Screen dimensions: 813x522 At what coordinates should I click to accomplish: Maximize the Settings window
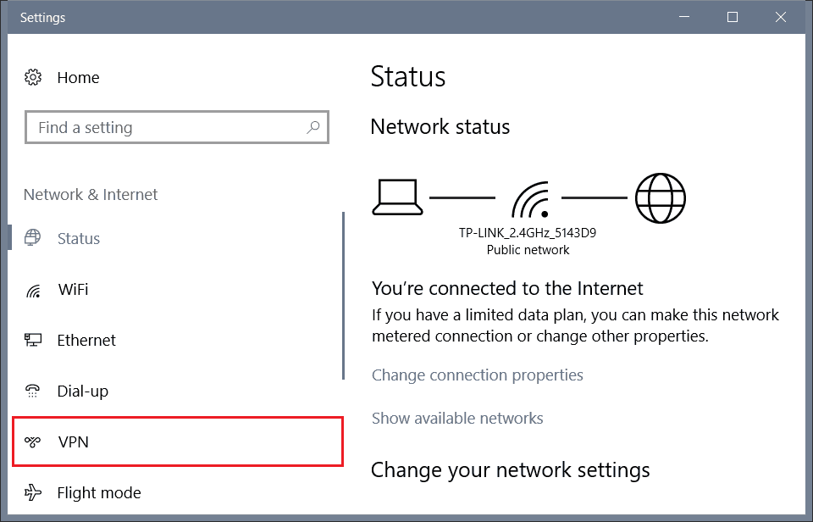point(733,17)
